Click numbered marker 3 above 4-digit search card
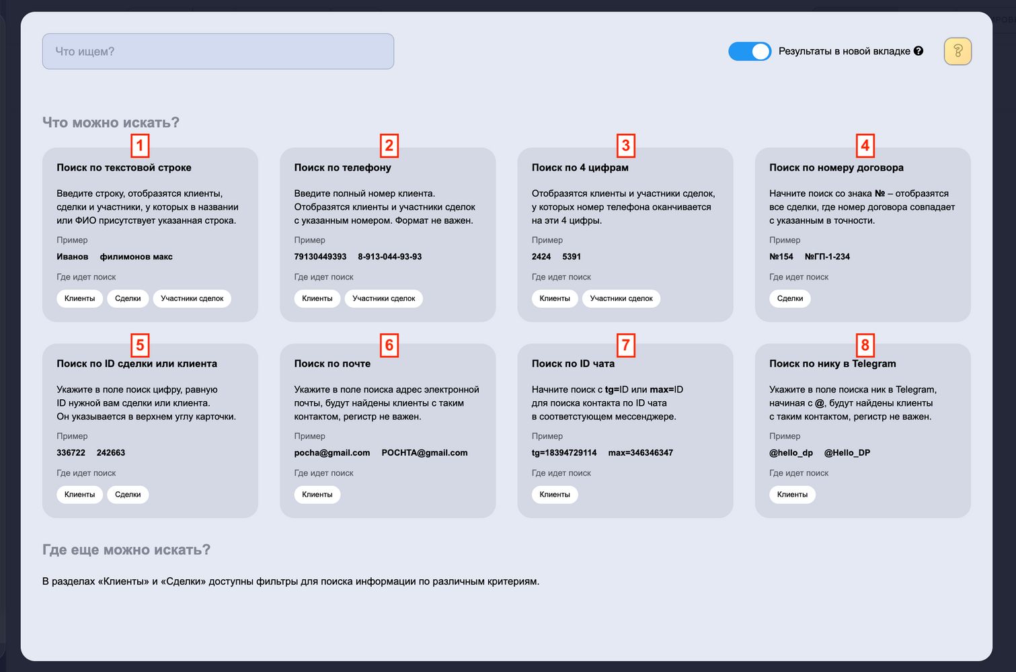The width and height of the screenshot is (1016, 672). tap(625, 145)
